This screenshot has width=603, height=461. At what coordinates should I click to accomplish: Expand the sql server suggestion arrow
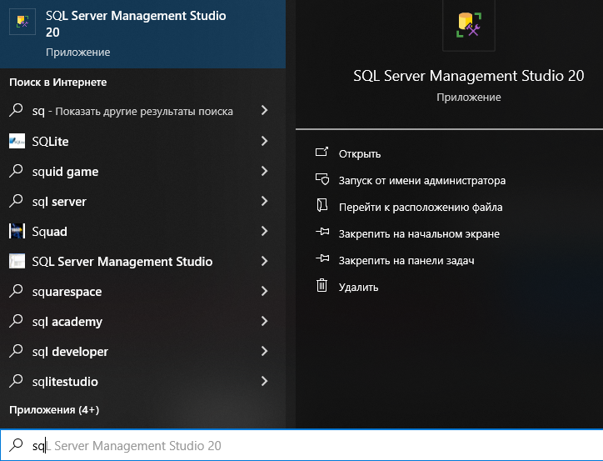(264, 202)
